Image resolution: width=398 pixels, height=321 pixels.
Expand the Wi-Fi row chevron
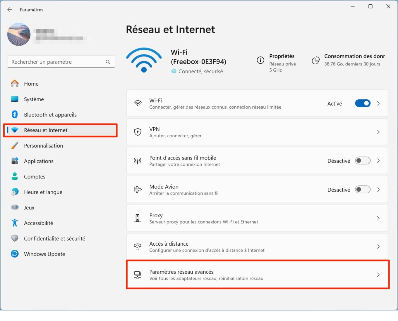click(378, 103)
